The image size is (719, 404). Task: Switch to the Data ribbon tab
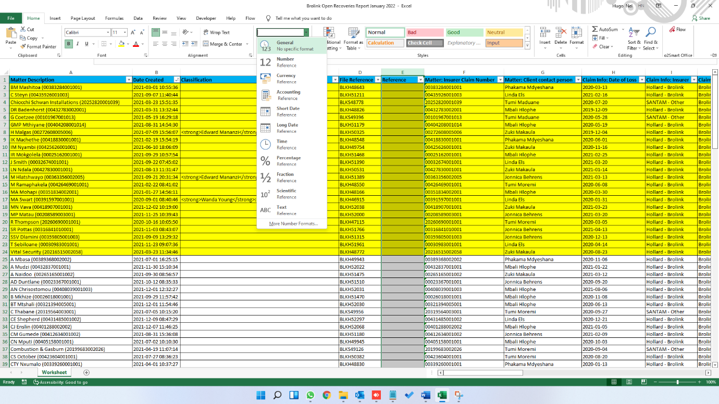tap(138, 18)
